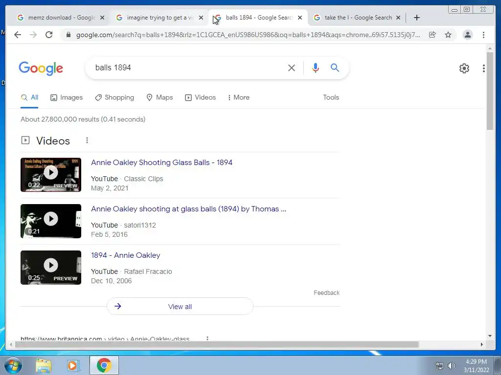Screen dimensions: 501x375
Task: Click the forward navigation arrow
Action: (33, 35)
